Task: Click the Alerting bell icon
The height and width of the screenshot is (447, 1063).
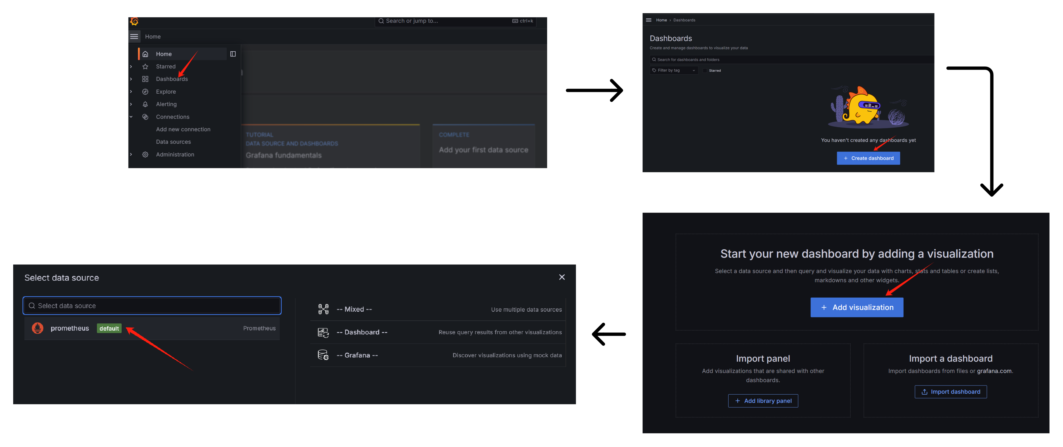Action: [145, 104]
